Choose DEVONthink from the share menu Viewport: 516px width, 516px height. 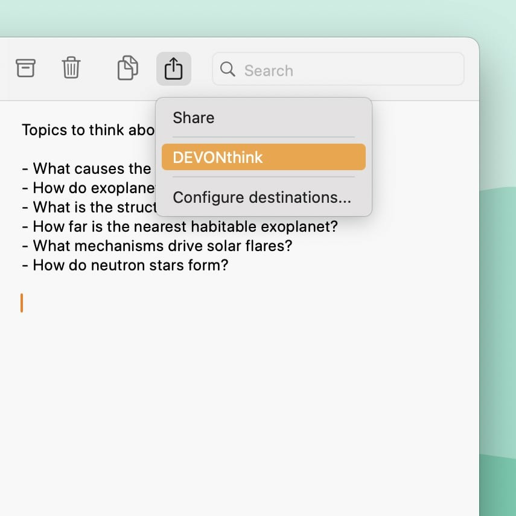pyautogui.click(x=263, y=158)
